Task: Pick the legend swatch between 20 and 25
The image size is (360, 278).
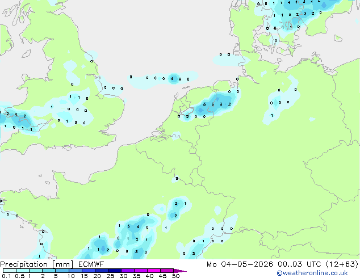Action: pyautogui.click(x=102, y=271)
